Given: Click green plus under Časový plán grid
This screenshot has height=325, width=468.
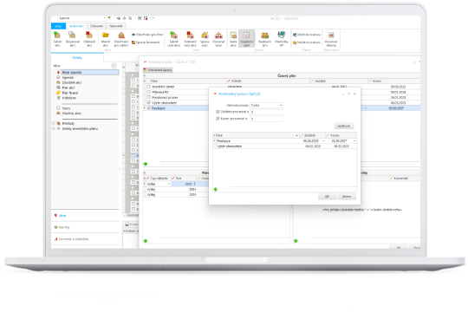Looking at the screenshot, I should tap(146, 164).
